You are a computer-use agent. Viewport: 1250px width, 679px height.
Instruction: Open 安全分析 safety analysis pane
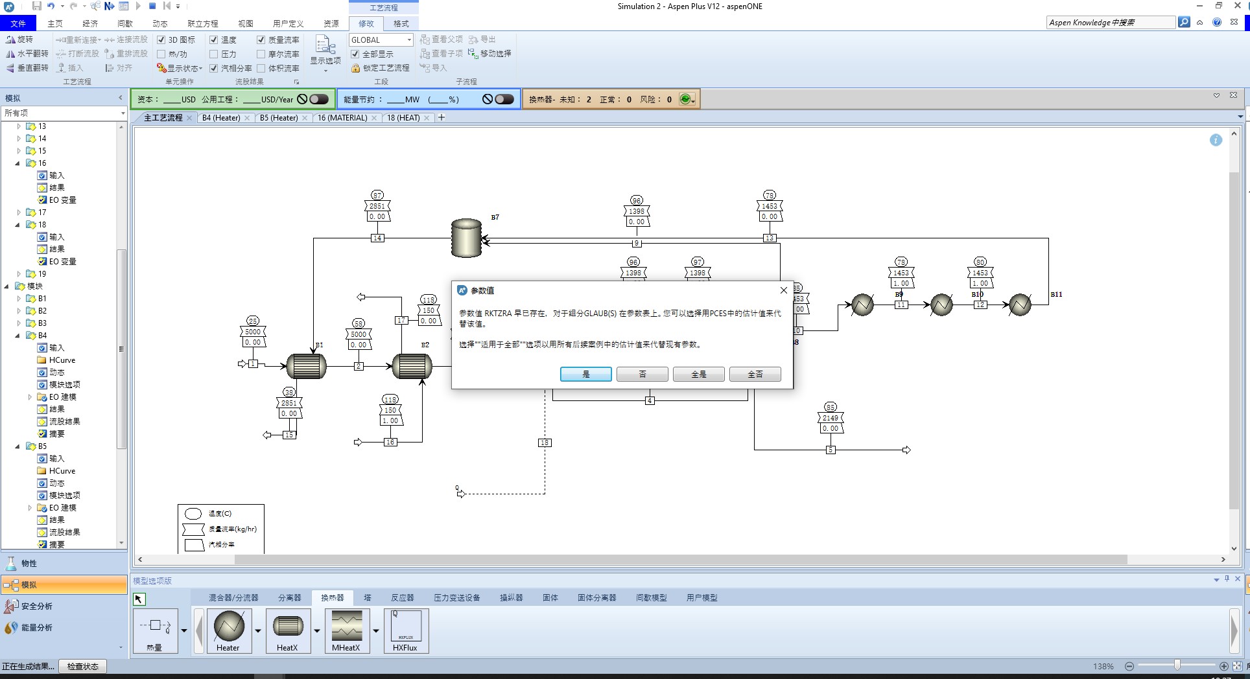tap(64, 606)
